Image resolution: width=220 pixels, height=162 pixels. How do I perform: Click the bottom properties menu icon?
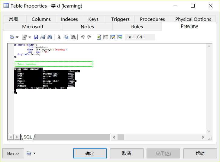pos(29,153)
